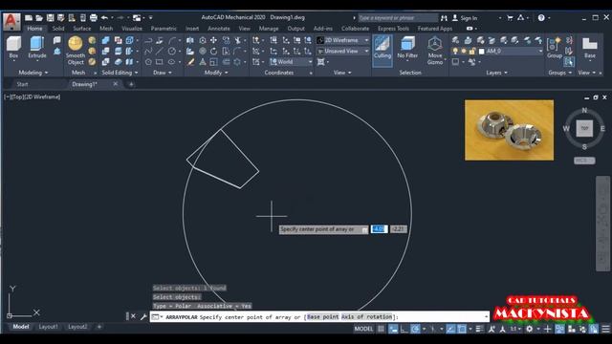The image size is (612, 344).
Task: Expand the Modify panel
Action: click(215, 73)
